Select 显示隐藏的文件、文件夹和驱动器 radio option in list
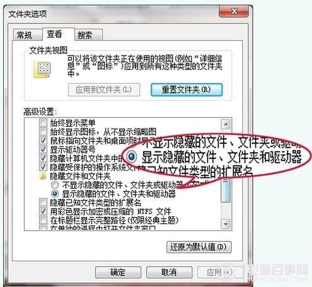The image size is (312, 287). 55,194
